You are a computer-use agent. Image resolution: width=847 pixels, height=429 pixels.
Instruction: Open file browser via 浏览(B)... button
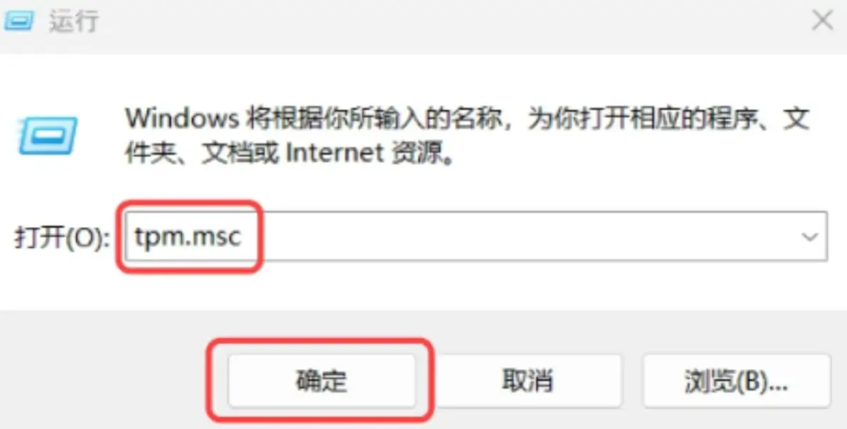pos(735,381)
